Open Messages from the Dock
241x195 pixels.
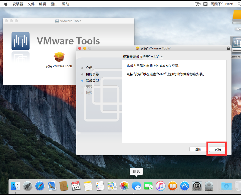136,186
